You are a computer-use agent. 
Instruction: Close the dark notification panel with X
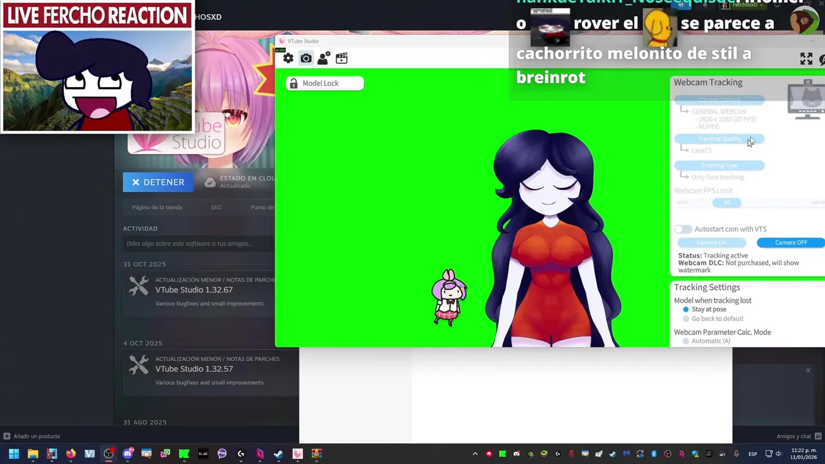(808, 371)
